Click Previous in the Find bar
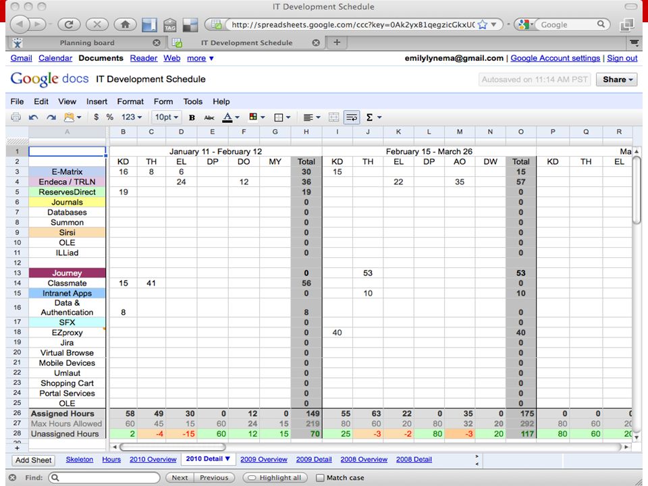The height and width of the screenshot is (486, 648). pos(214,477)
